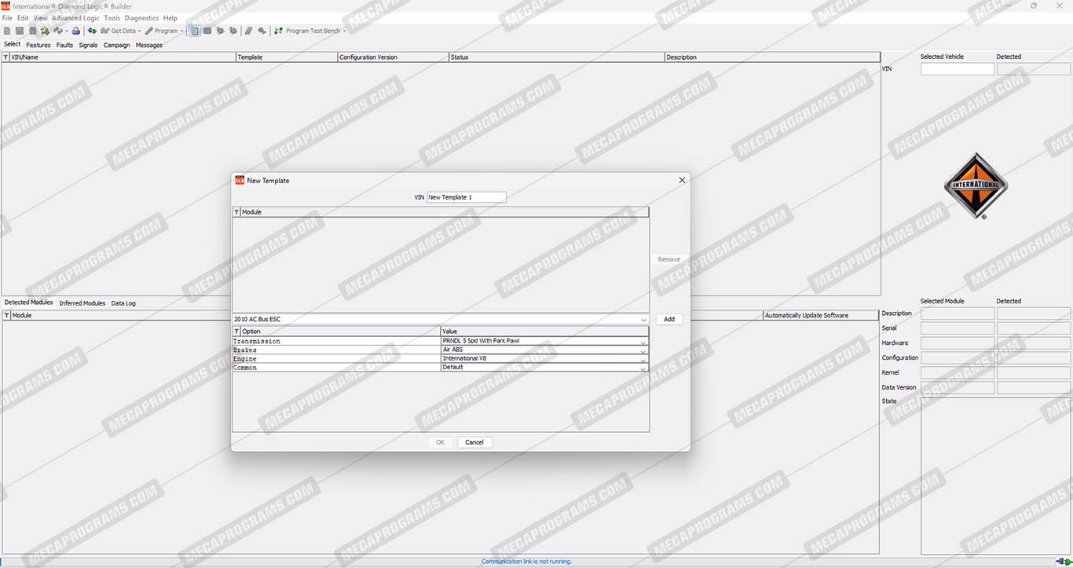Click the first gear-shaped toolbar icon

[220, 31]
